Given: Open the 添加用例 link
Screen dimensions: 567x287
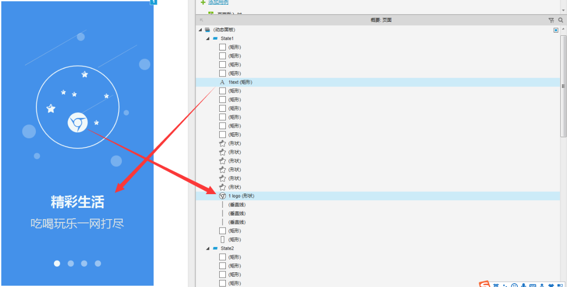Looking at the screenshot, I should [x=218, y=2].
